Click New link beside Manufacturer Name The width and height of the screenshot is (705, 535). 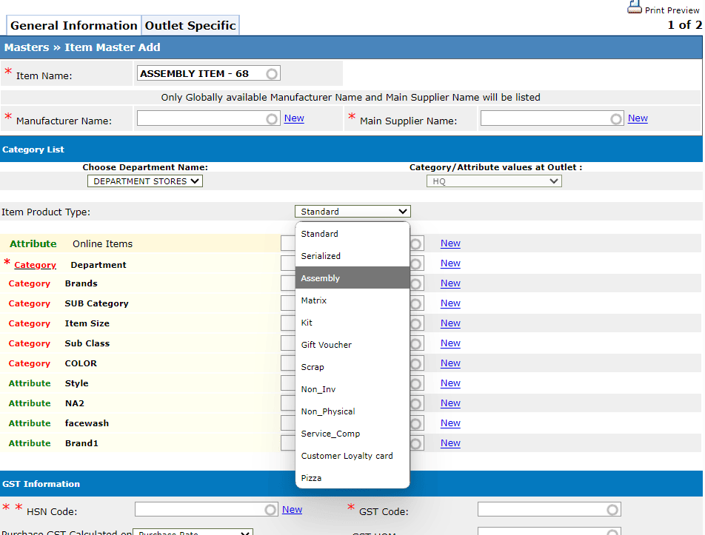pos(294,118)
